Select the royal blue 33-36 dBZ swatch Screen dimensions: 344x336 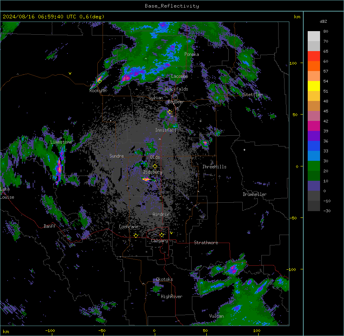click(x=314, y=146)
